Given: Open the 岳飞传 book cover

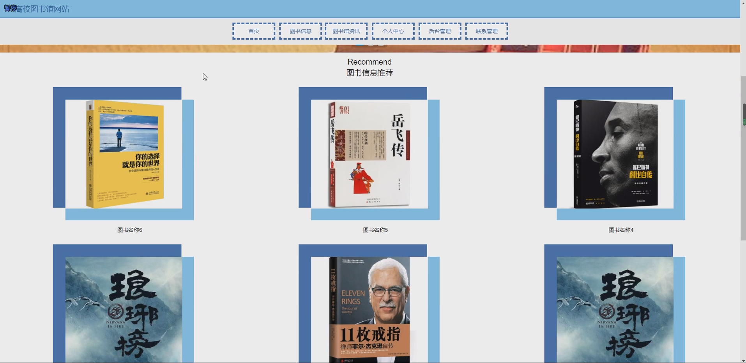Looking at the screenshot, I should [x=369, y=154].
